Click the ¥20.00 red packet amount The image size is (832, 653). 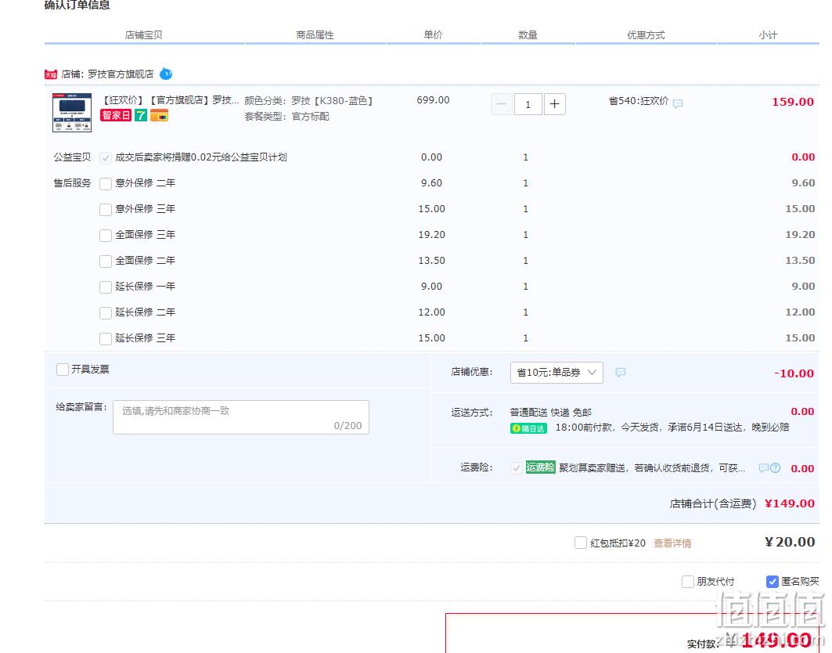pos(790,542)
